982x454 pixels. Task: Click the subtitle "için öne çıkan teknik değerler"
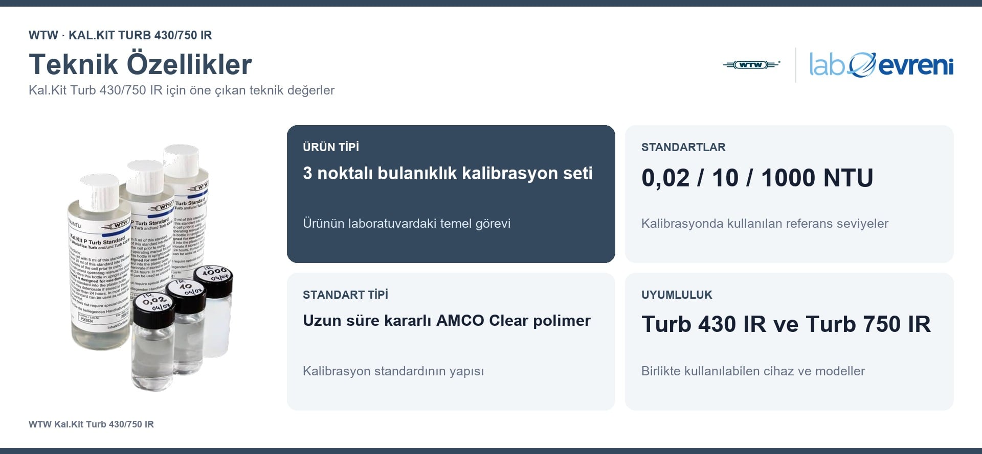(251, 90)
